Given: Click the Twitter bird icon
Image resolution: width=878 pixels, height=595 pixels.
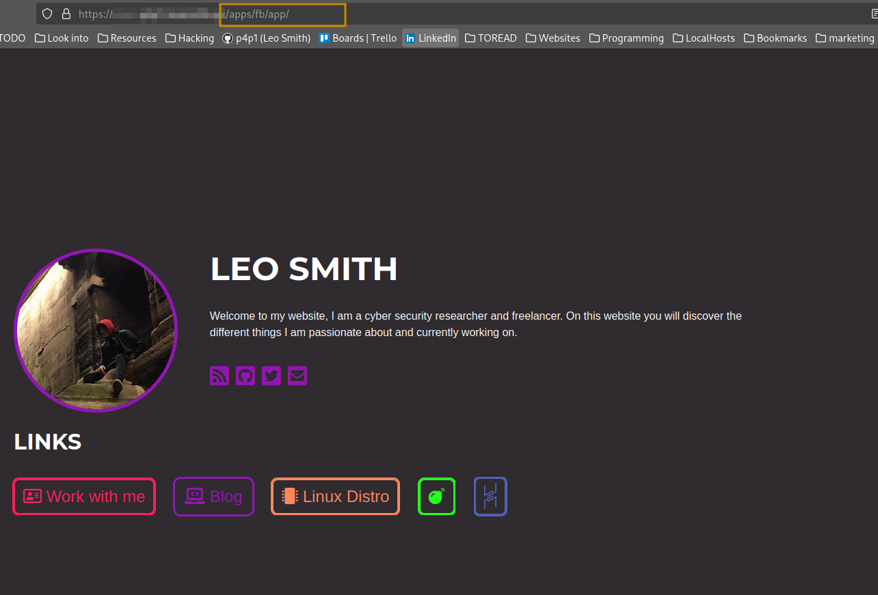Looking at the screenshot, I should click(271, 376).
